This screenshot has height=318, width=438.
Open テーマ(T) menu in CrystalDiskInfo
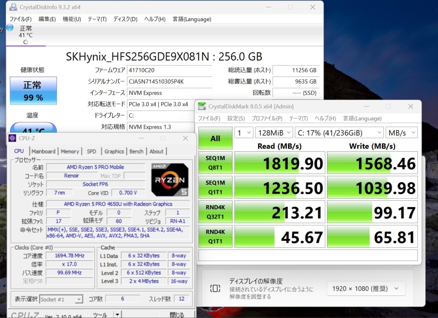pos(97,19)
